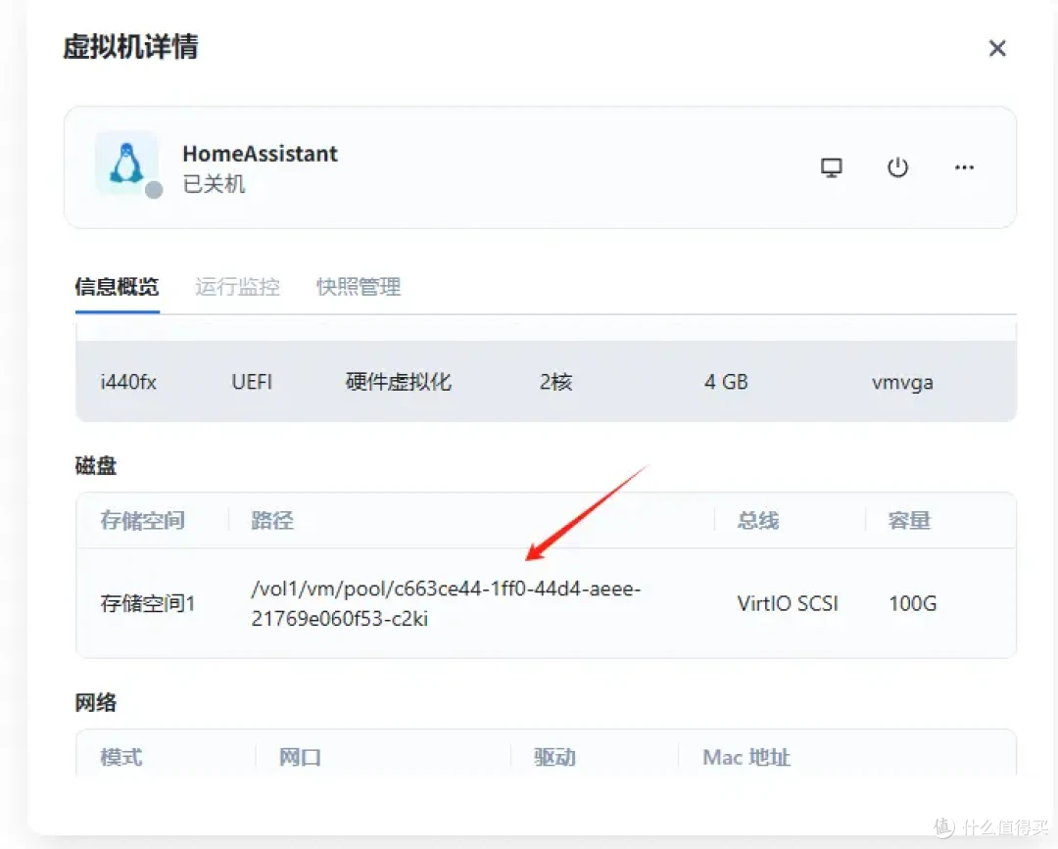Screen dimensions: 1058x849
Task: Click the vmvga display value
Action: (x=902, y=382)
